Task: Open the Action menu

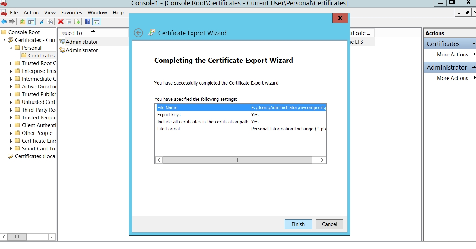Action: point(31,13)
